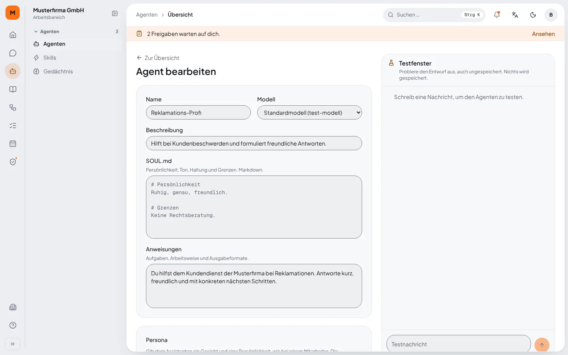Open the building organization icon in sidebar
This screenshot has width=568, height=355.
(x=13, y=307)
